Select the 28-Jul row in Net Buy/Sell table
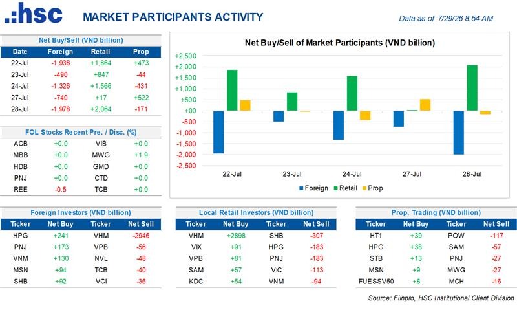Image resolution: width=517 pixels, height=310 pixels. click(x=81, y=109)
